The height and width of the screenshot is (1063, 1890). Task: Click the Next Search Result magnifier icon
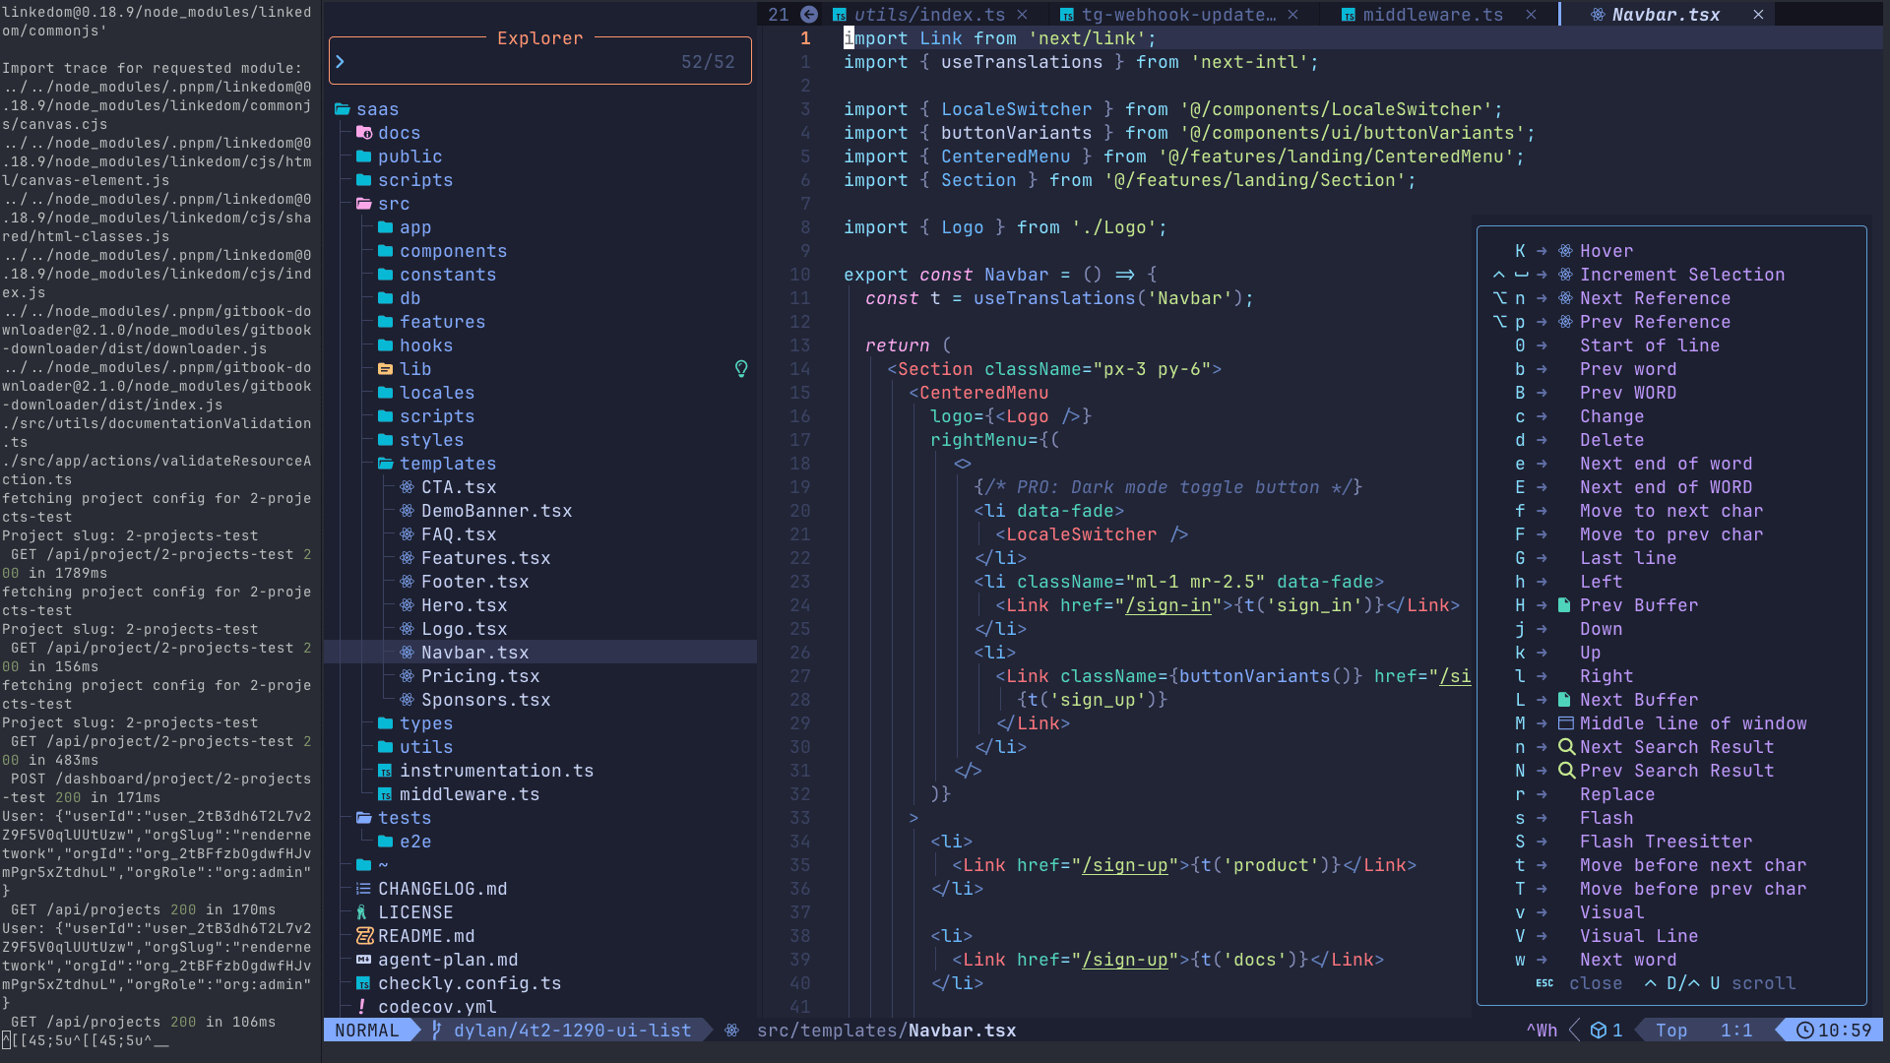coord(1566,747)
